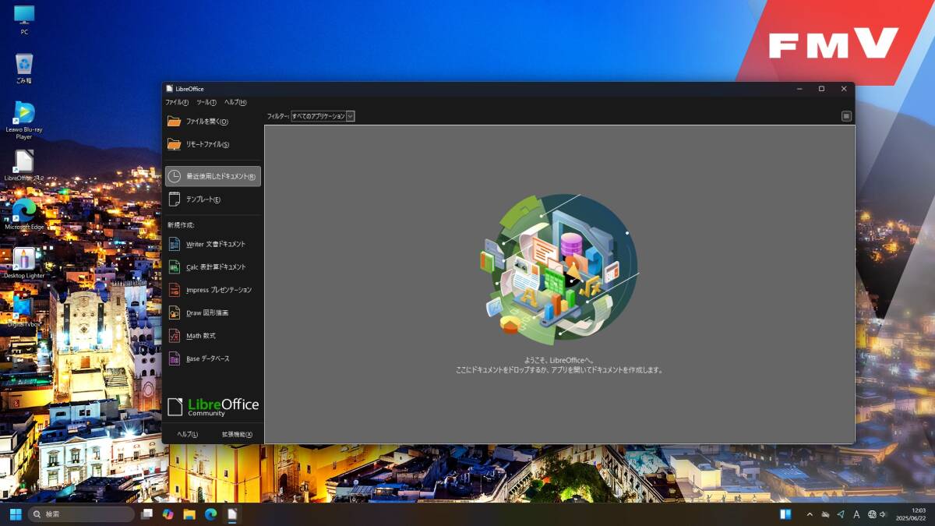
Task: Select the PC desktop icon
Action: (x=24, y=20)
